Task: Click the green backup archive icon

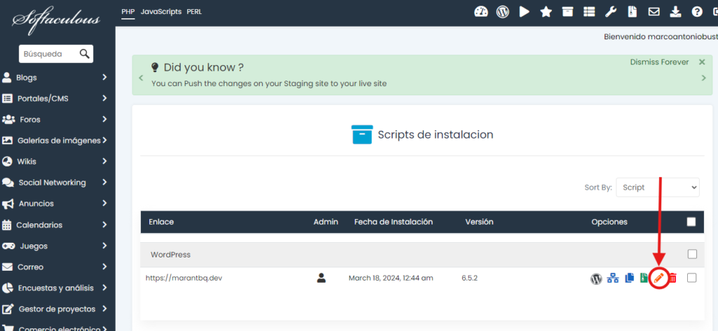Action: click(643, 279)
